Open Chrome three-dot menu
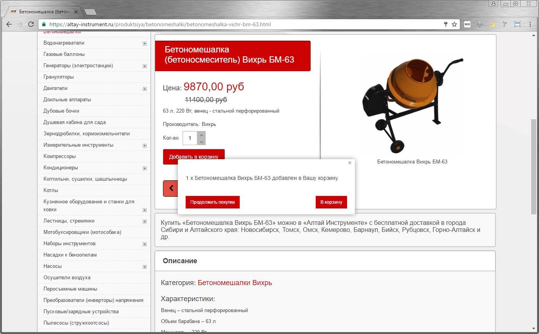The height and width of the screenshot is (334, 539). pos(530,24)
